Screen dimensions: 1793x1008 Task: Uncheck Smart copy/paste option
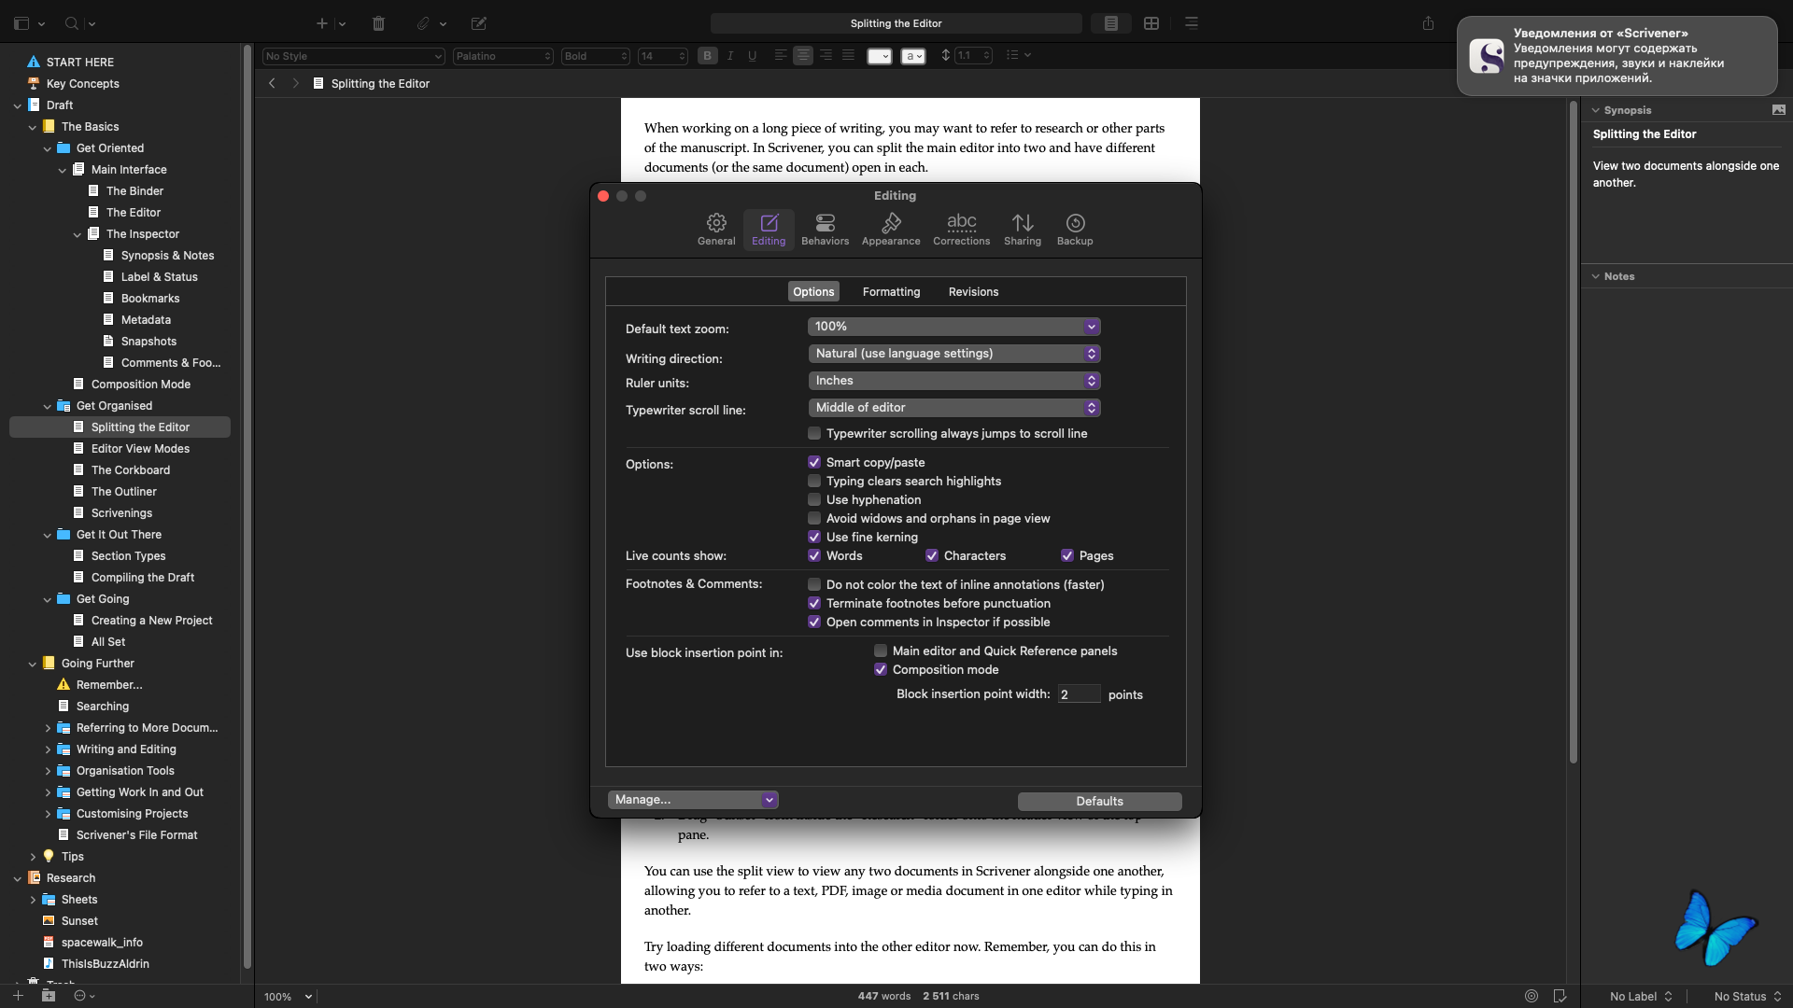(814, 463)
